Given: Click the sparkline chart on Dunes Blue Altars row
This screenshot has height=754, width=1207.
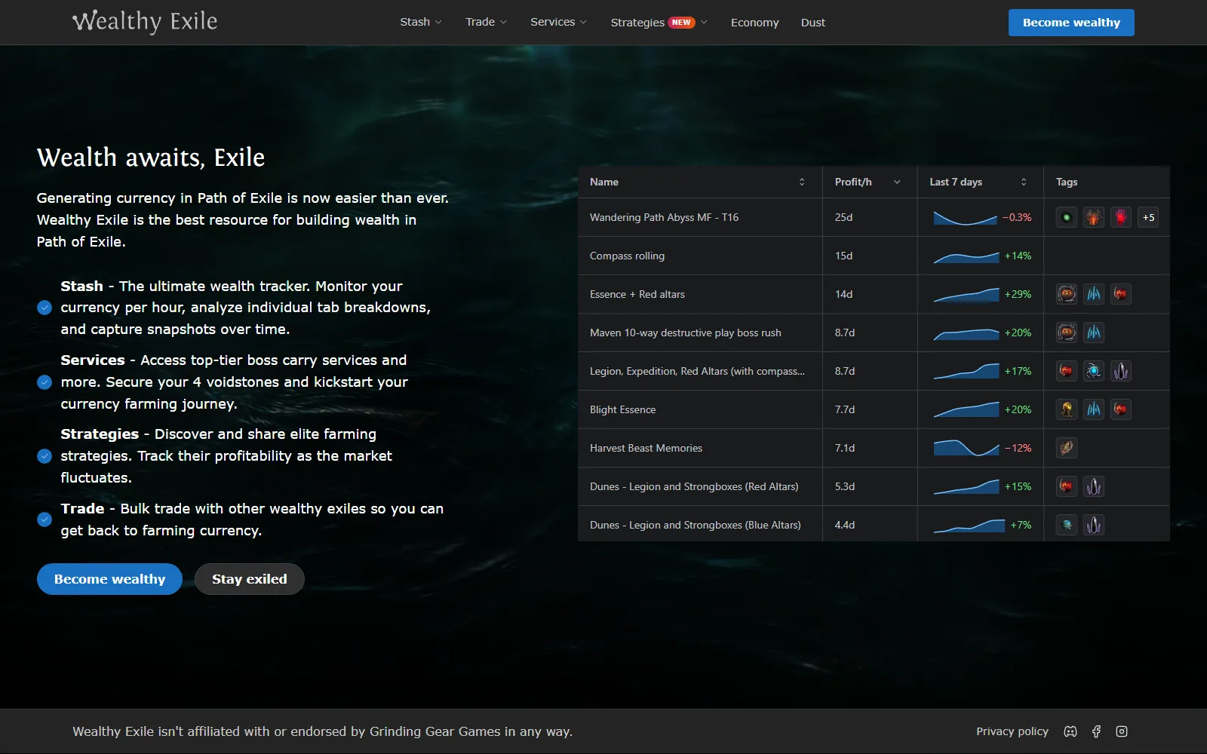Looking at the screenshot, I should tap(969, 525).
